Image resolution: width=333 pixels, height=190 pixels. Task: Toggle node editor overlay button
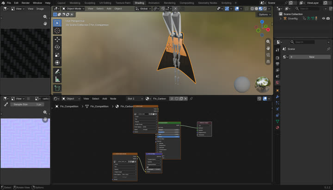(265, 99)
